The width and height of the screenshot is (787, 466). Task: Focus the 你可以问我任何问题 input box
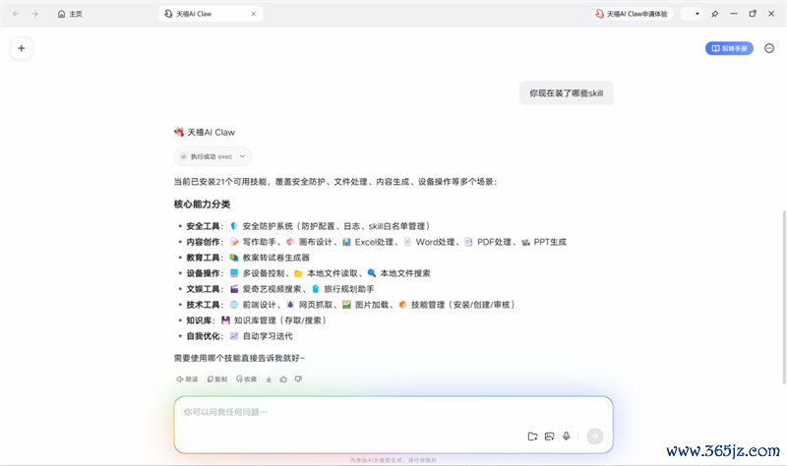(x=393, y=425)
